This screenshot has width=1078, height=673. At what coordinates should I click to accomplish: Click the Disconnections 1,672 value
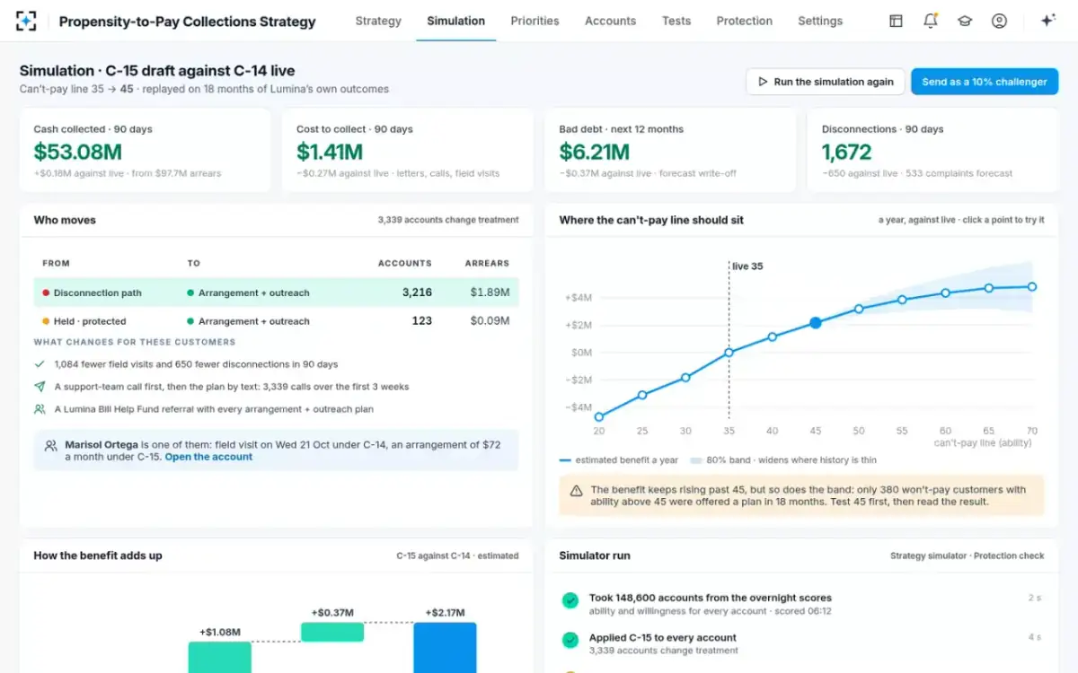[x=846, y=153]
